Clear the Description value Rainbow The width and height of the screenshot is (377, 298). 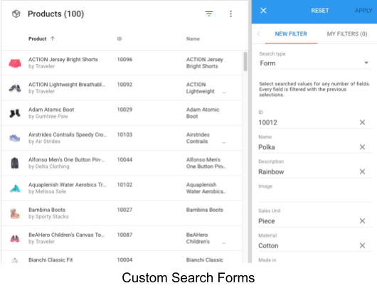362,171
